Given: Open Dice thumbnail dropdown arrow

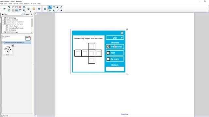Looking at the screenshot, I should (x=12, y=45).
